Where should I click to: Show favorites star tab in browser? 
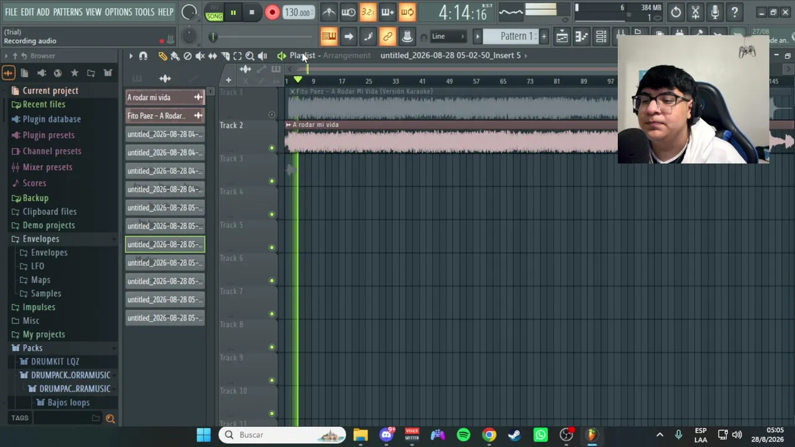pyautogui.click(x=75, y=73)
